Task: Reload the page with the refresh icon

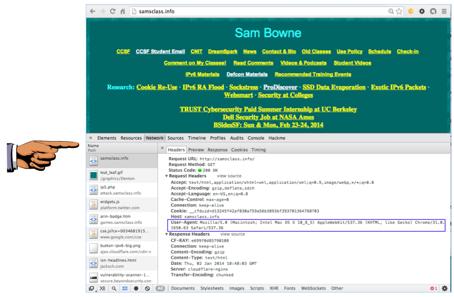Action: 113,11
